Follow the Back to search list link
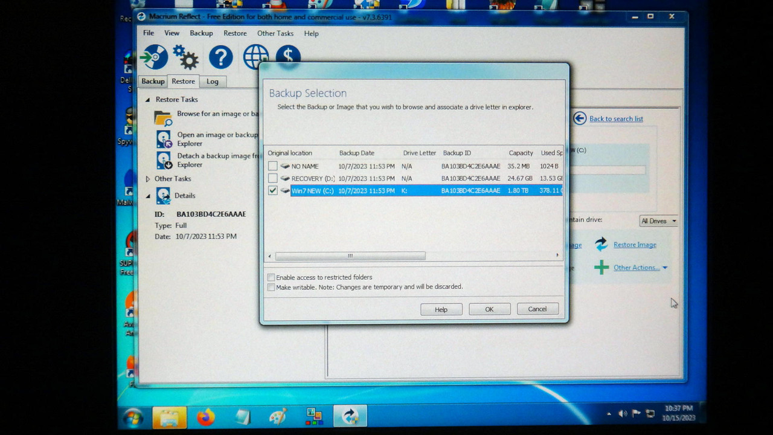 pos(616,119)
